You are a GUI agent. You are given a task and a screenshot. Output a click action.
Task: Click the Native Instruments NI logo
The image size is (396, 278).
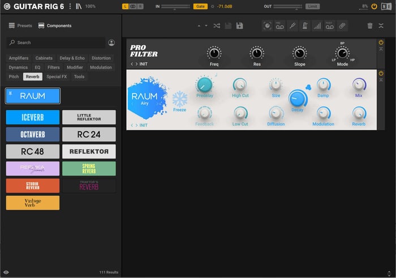point(386,6)
